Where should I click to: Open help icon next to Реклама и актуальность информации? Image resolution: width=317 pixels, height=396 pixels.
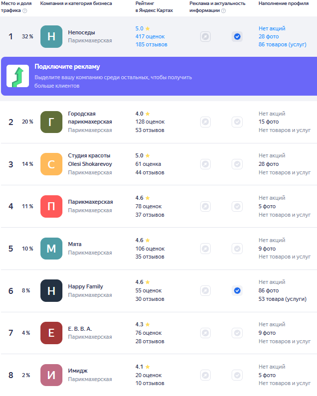(x=224, y=10)
